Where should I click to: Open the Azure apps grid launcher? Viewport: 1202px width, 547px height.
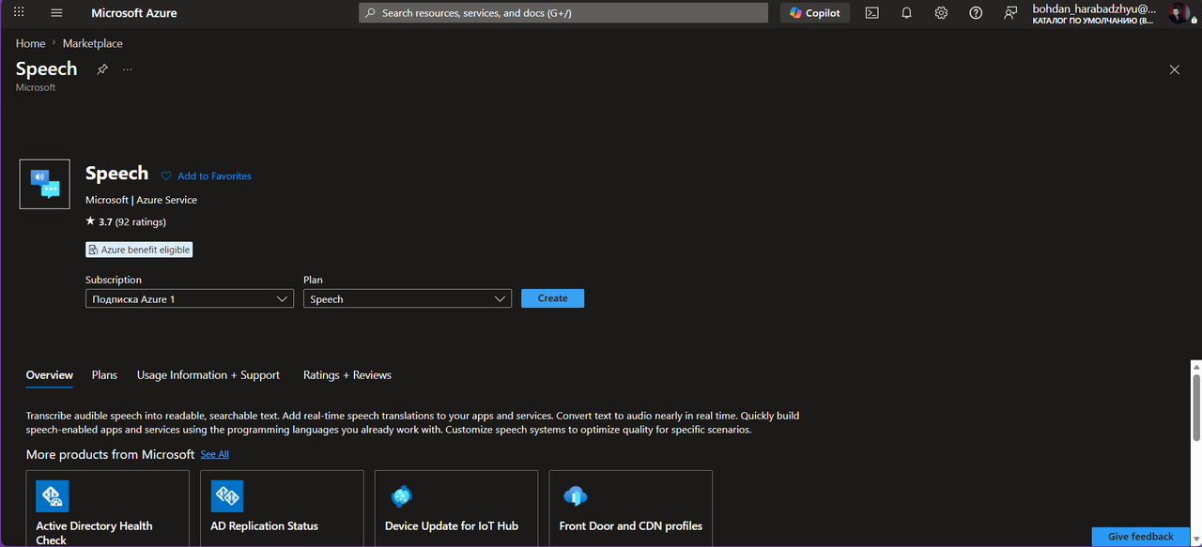click(19, 13)
